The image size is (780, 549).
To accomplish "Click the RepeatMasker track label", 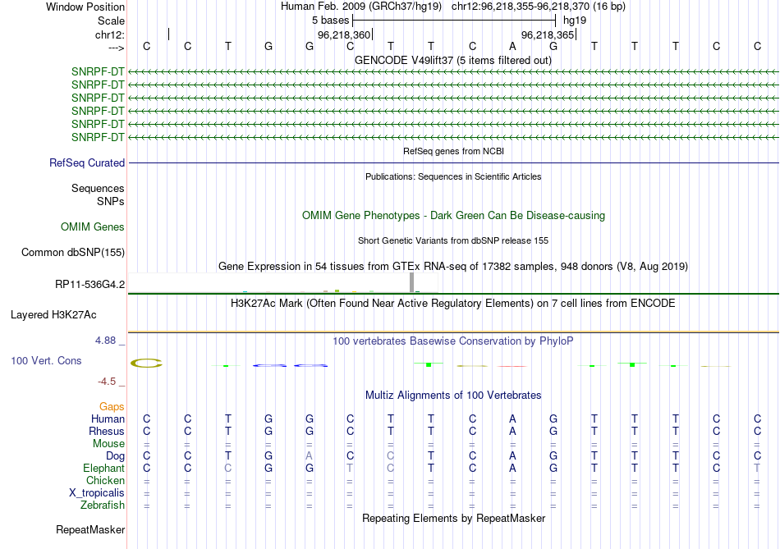I will click(90, 529).
